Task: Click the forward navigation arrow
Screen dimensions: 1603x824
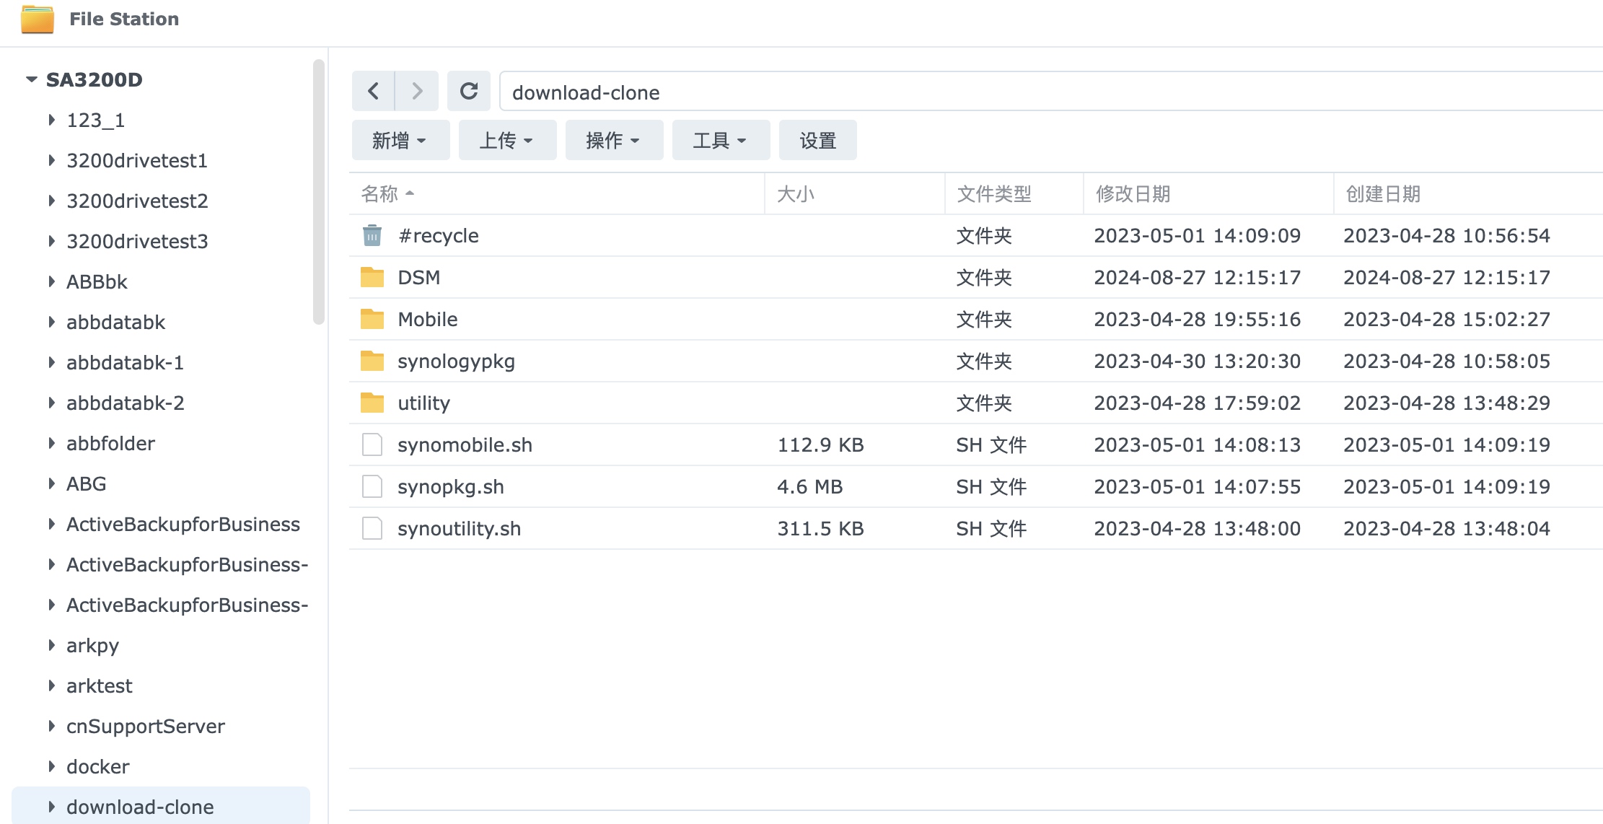Action: tap(417, 91)
